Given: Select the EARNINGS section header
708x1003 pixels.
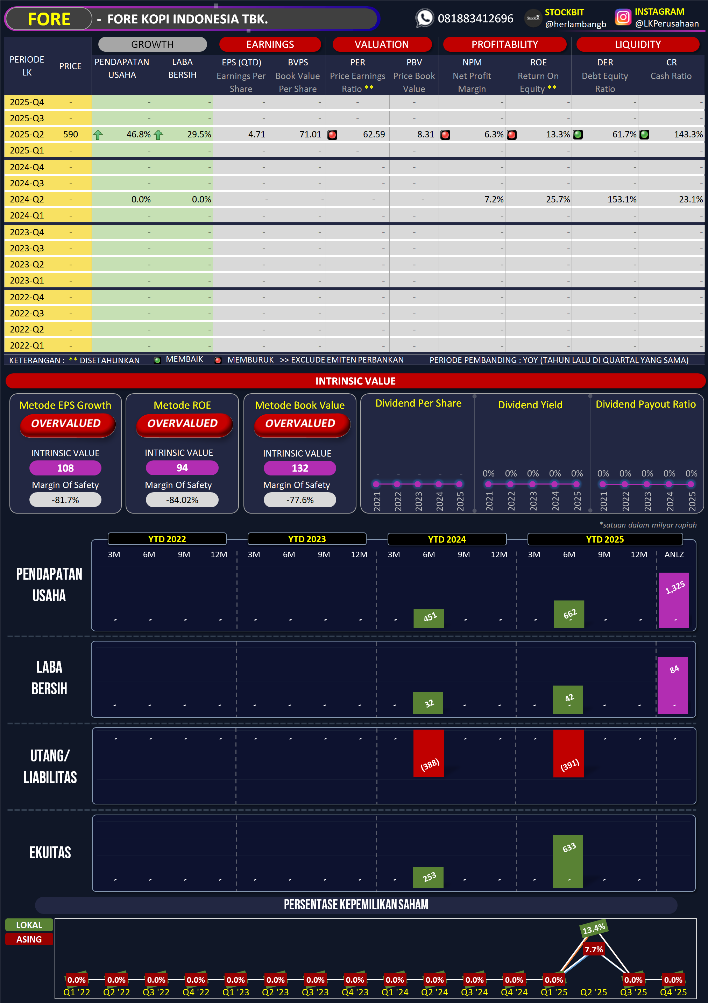Looking at the screenshot, I should (270, 44).
